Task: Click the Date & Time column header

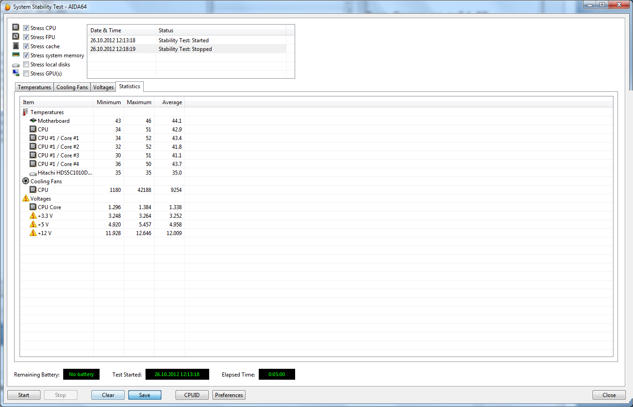Action: pyautogui.click(x=122, y=30)
